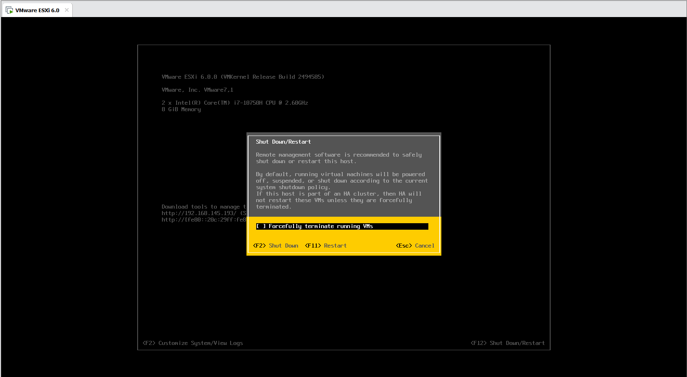The width and height of the screenshot is (687, 377).
Task: Click the Remote management software recommendation text
Action: [339, 158]
